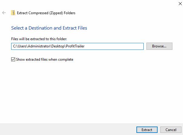Click the back arrow icon

(4, 13)
